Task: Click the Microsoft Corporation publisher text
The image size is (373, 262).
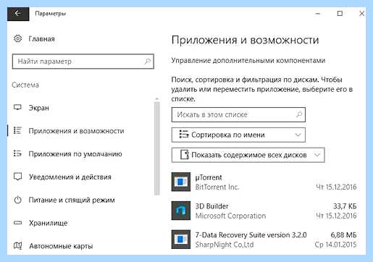Action: [230, 216]
